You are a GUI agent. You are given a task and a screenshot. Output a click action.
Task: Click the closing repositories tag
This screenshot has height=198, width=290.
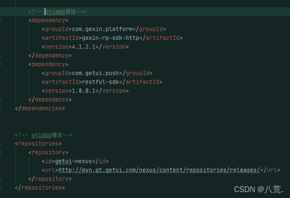[40, 188]
